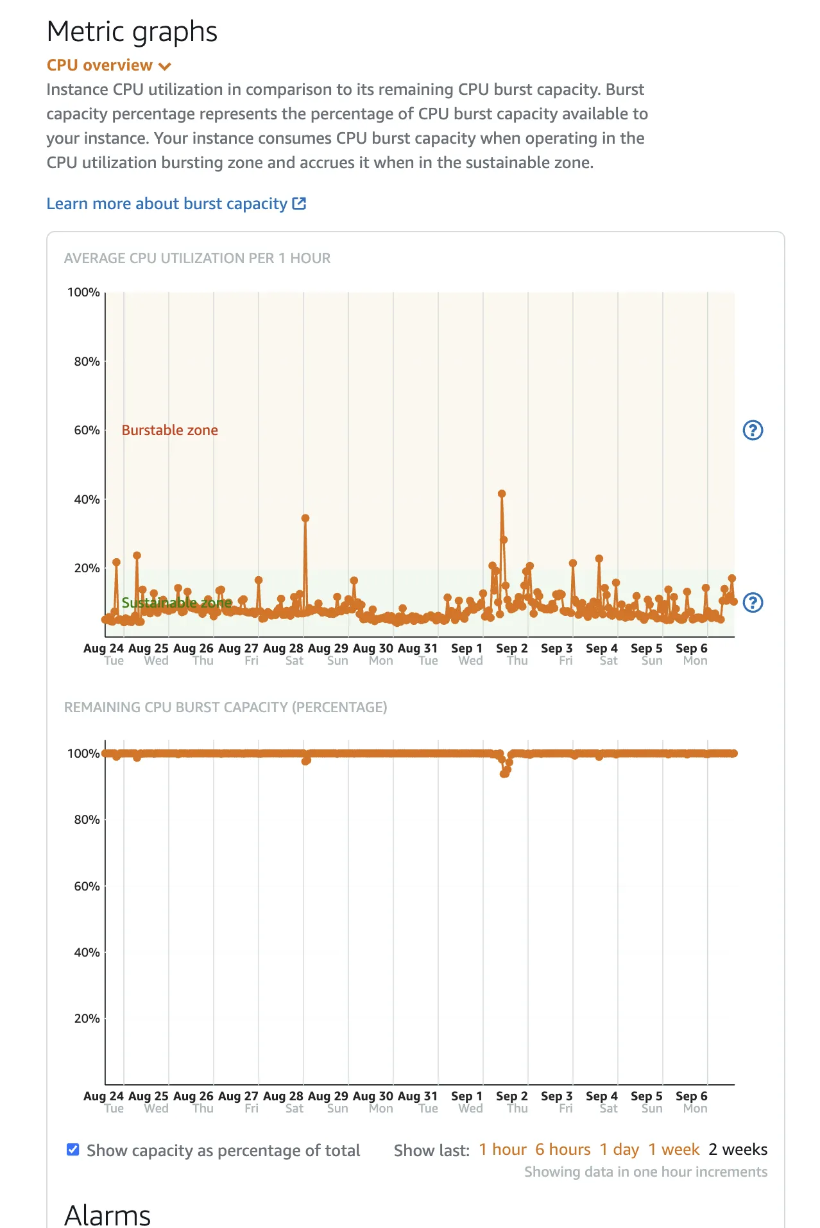Click the Sep 2 burst capacity dip point
This screenshot has height=1228, width=820.
[504, 773]
